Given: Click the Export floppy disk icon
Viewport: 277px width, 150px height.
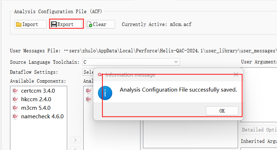Looking at the screenshot, I should [54, 25].
